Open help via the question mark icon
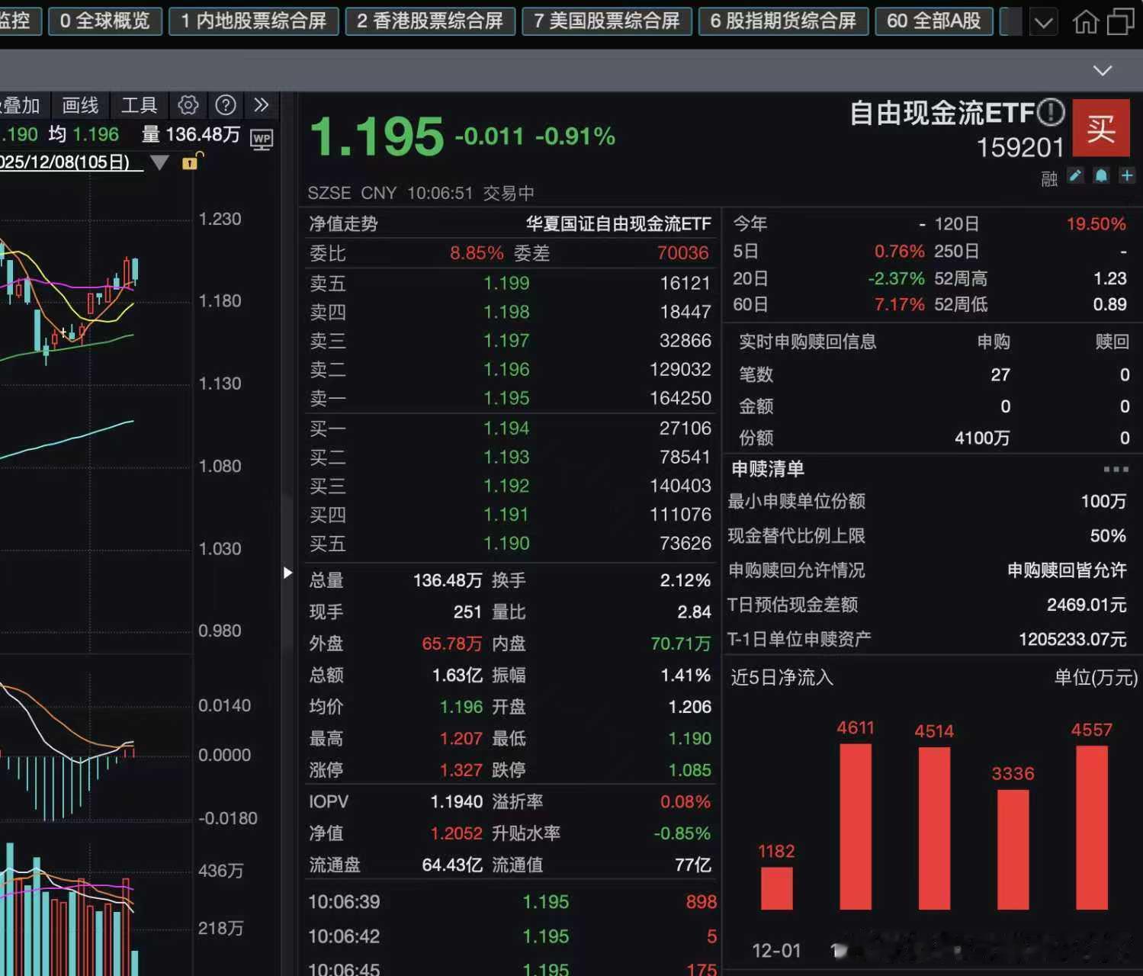 [x=226, y=105]
